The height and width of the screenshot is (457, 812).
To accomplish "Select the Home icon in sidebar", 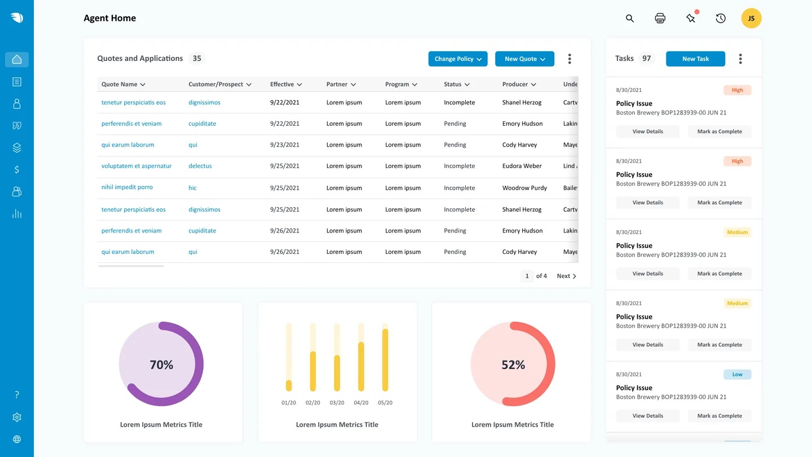I will pos(16,59).
